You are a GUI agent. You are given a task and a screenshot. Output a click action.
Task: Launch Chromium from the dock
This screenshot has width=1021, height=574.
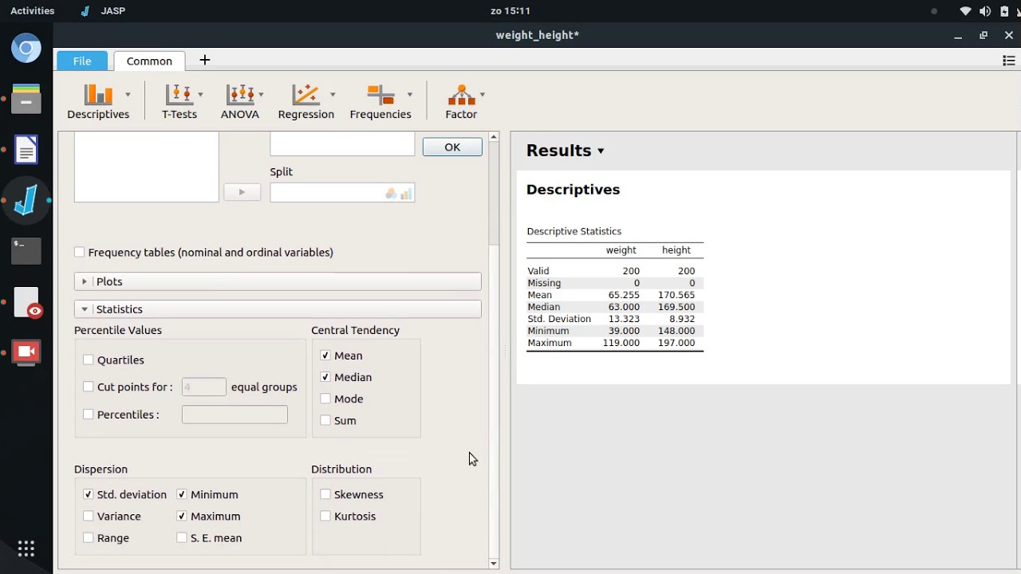26,49
